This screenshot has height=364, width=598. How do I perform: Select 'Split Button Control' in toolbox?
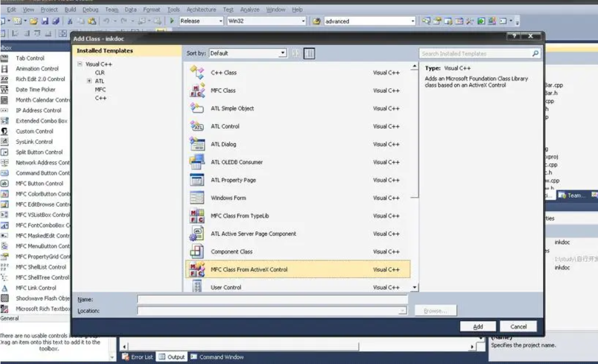(x=39, y=152)
